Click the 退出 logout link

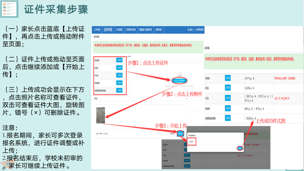(190, 30)
